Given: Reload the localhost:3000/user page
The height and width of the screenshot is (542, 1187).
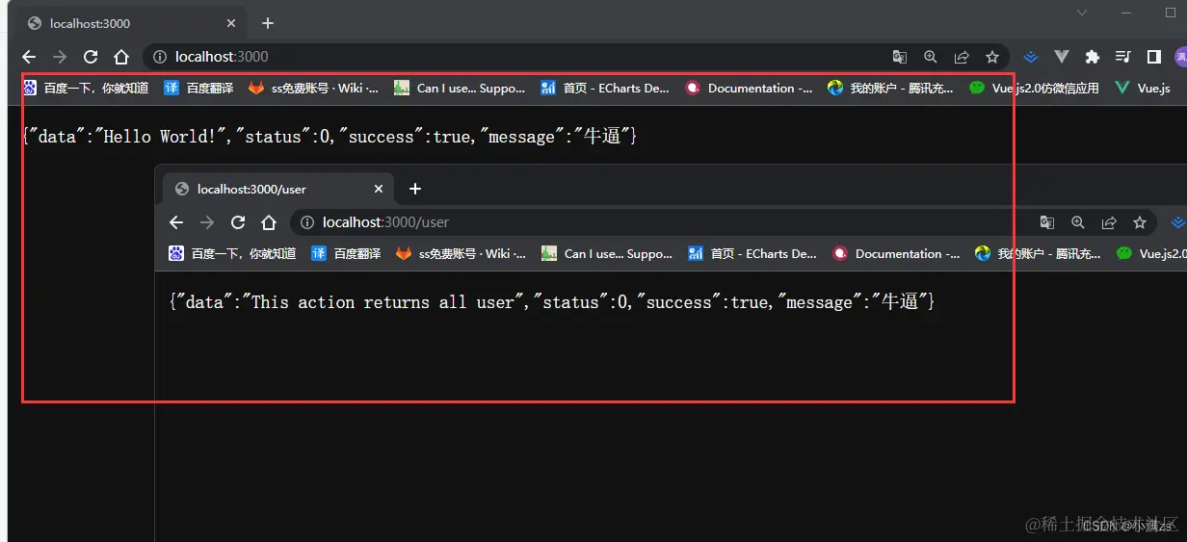Looking at the screenshot, I should coord(238,222).
